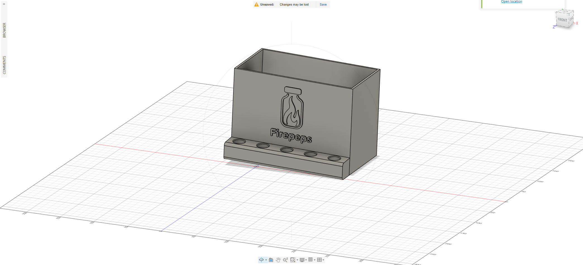Click the FRONT face of the ViewCube
Screen dimensions: 583x265
[562, 20]
